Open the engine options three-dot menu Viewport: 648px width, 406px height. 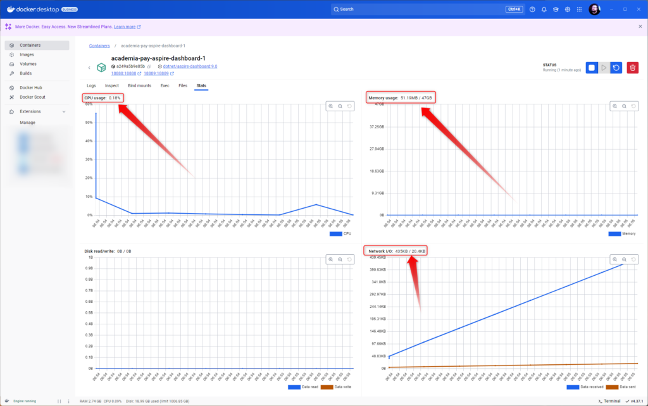68,401
